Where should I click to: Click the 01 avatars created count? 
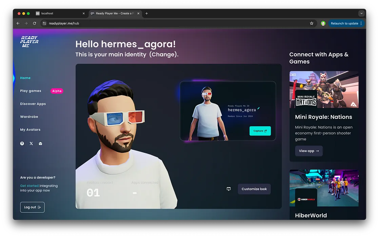(93, 193)
